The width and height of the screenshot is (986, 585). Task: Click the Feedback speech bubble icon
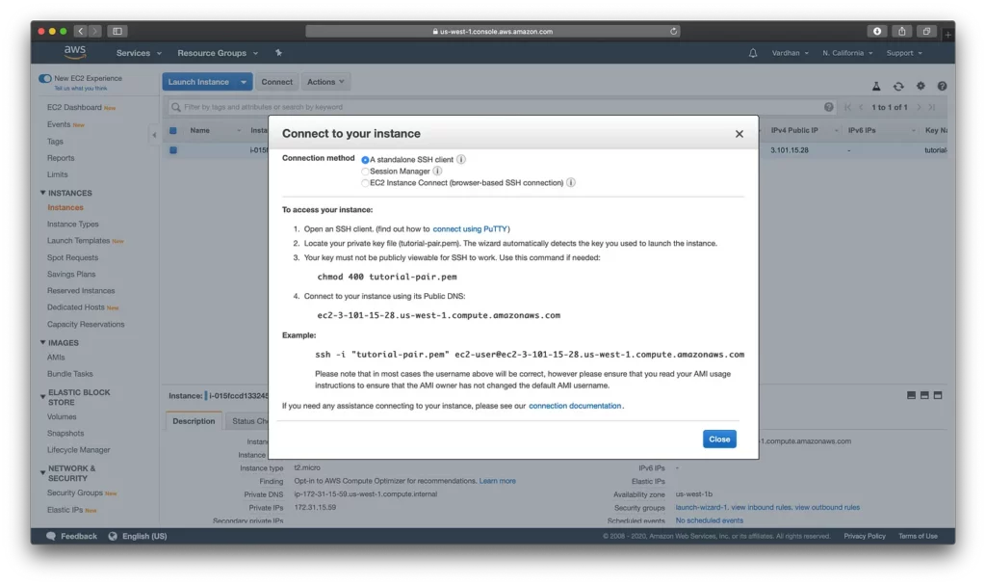pos(51,536)
